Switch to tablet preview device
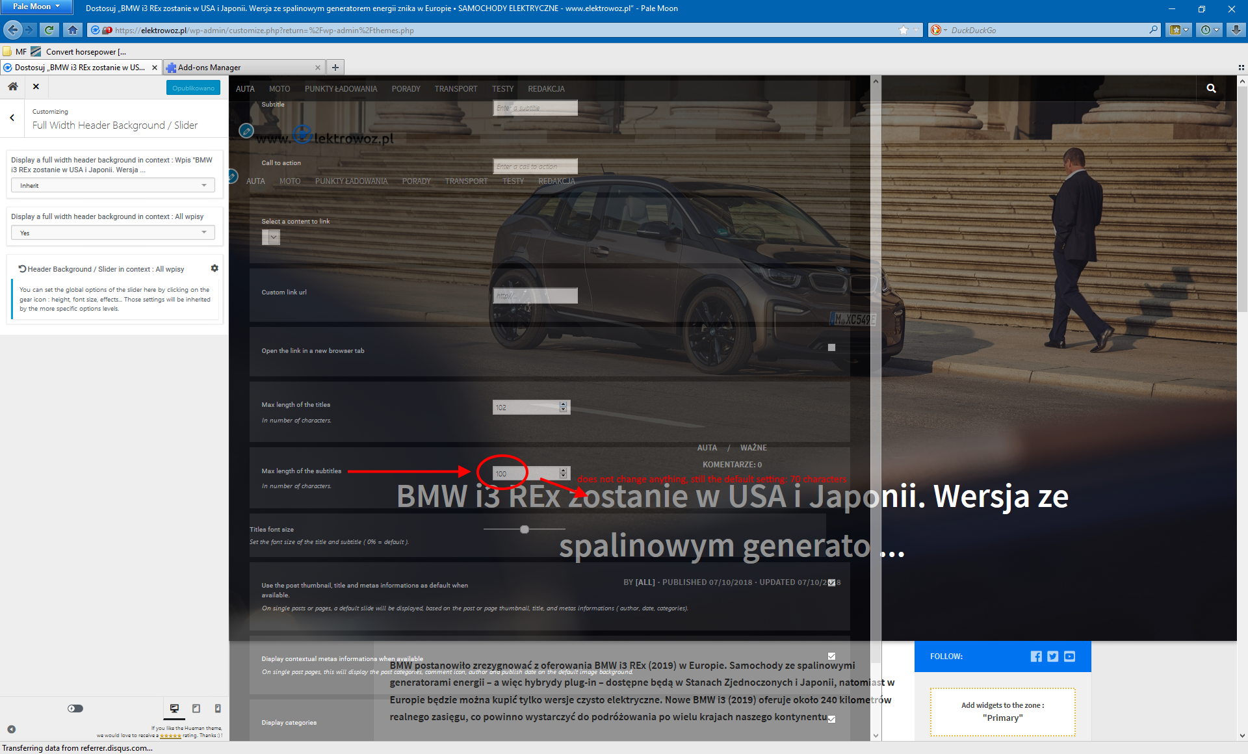The width and height of the screenshot is (1248, 754). [x=196, y=708]
